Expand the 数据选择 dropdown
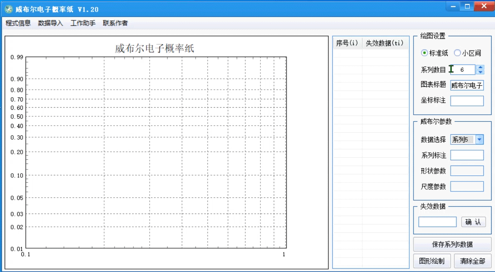The width and height of the screenshot is (495, 272). (x=480, y=140)
